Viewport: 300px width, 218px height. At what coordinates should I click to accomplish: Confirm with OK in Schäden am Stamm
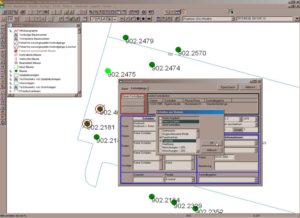(x=212, y=143)
